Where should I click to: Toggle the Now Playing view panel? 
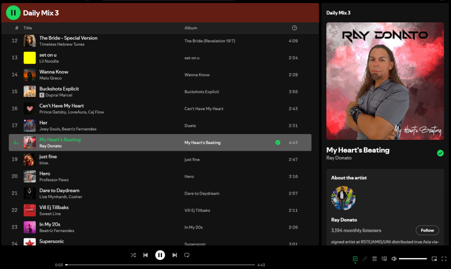(355, 259)
